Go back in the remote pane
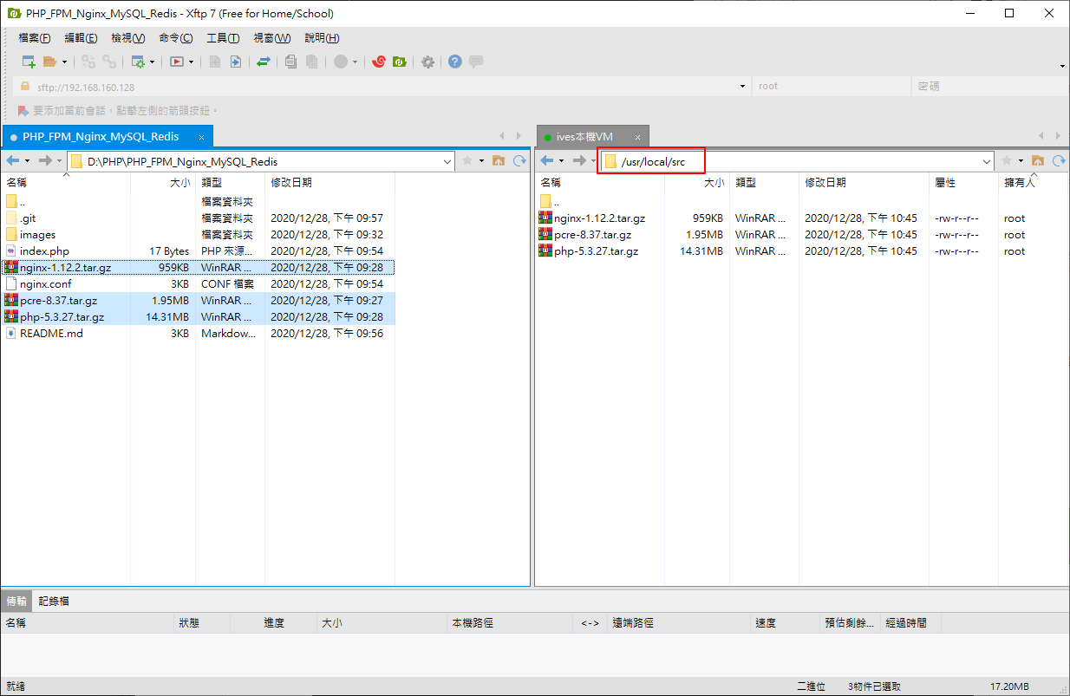 (x=547, y=160)
